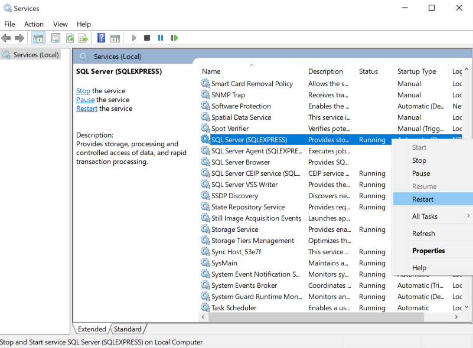Viewport: 473px width, 348px height.
Task: Click the Forward arrow toolbar icon
Action: tap(19, 38)
